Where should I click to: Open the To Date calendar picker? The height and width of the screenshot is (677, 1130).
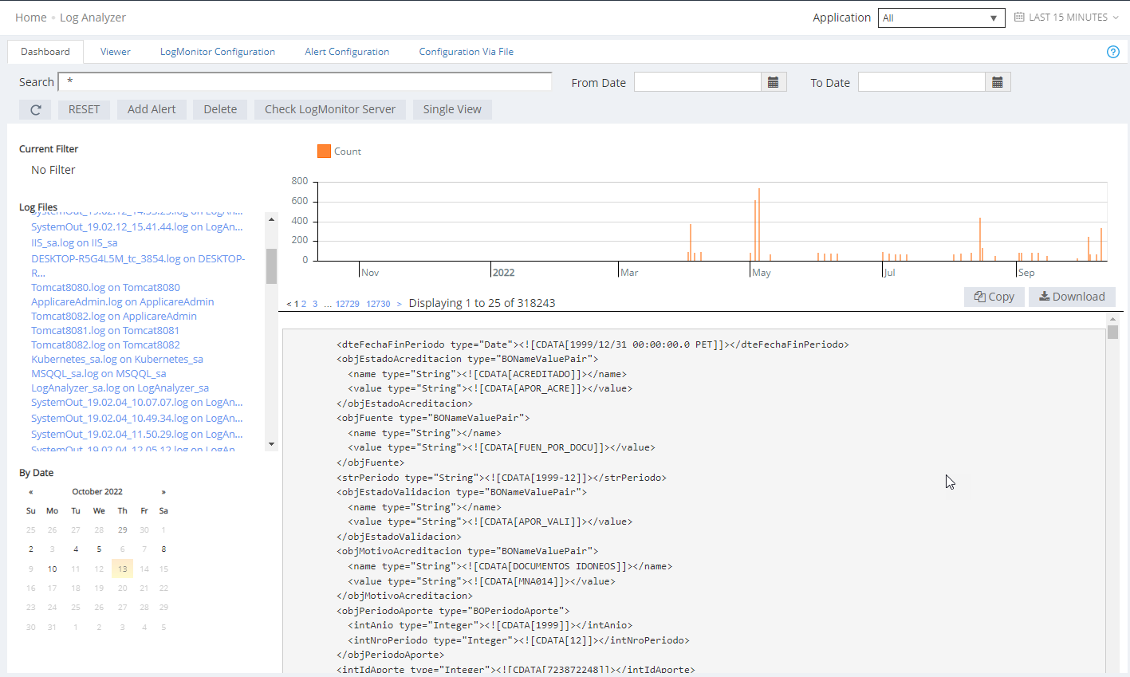tap(997, 82)
